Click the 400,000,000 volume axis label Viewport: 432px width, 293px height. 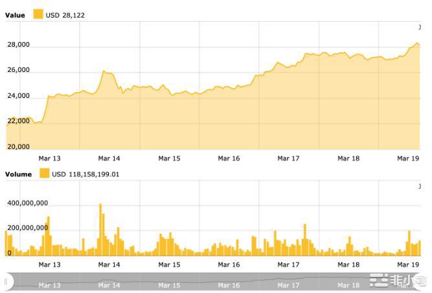point(27,203)
